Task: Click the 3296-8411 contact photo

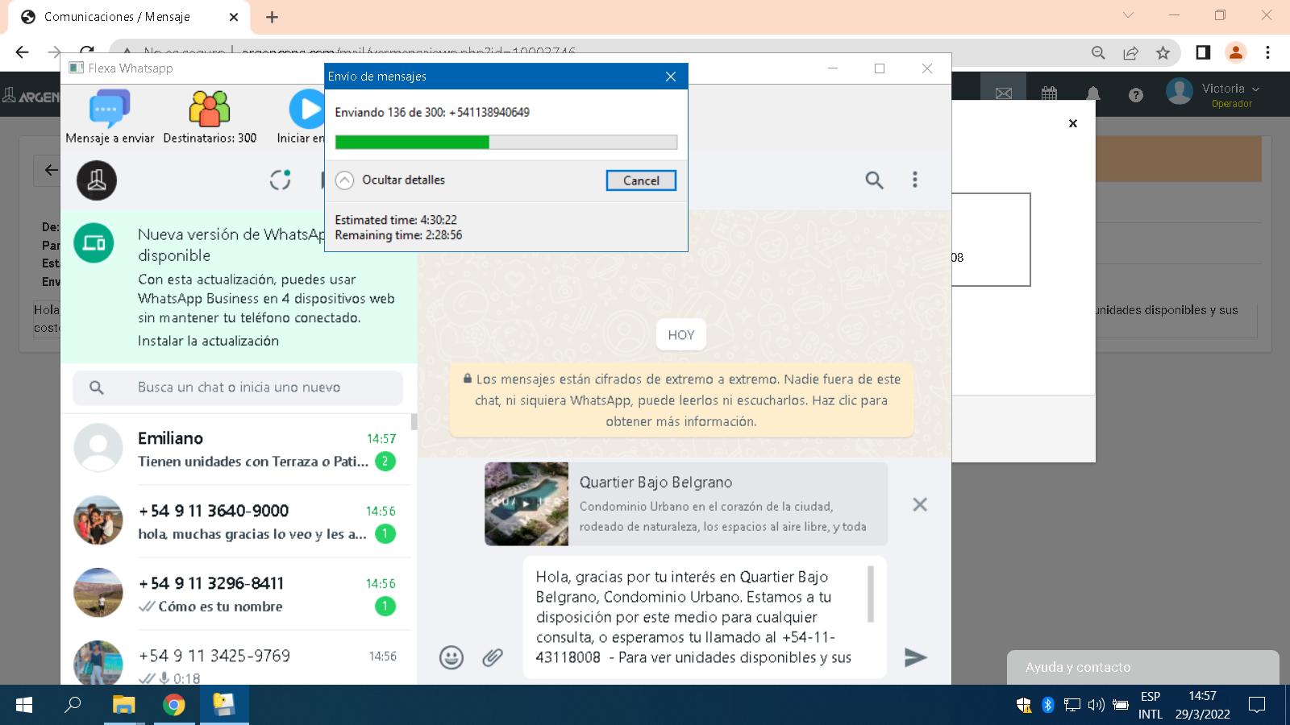Action: coord(98,593)
